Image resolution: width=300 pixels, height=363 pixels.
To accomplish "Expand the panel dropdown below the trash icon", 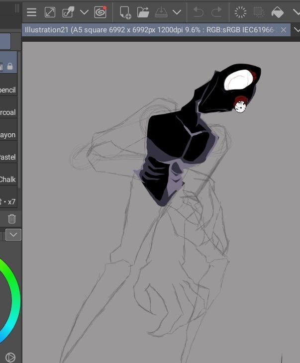I will [x=13, y=235].
